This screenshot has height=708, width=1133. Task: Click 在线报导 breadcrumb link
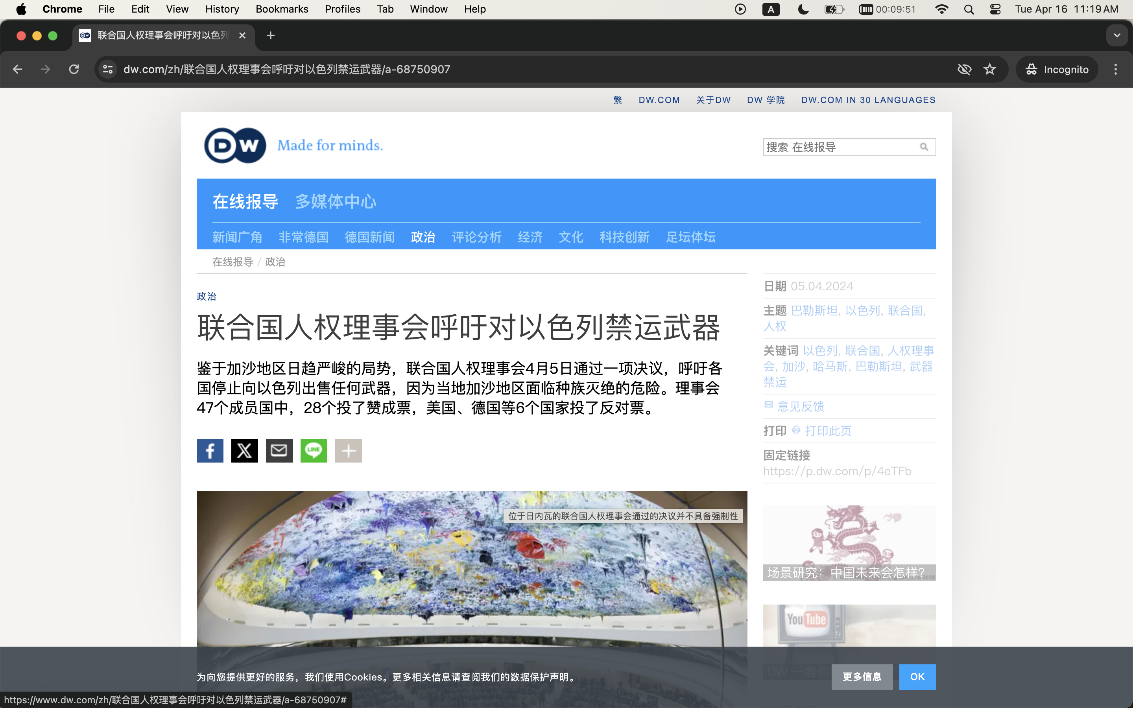pos(233,262)
